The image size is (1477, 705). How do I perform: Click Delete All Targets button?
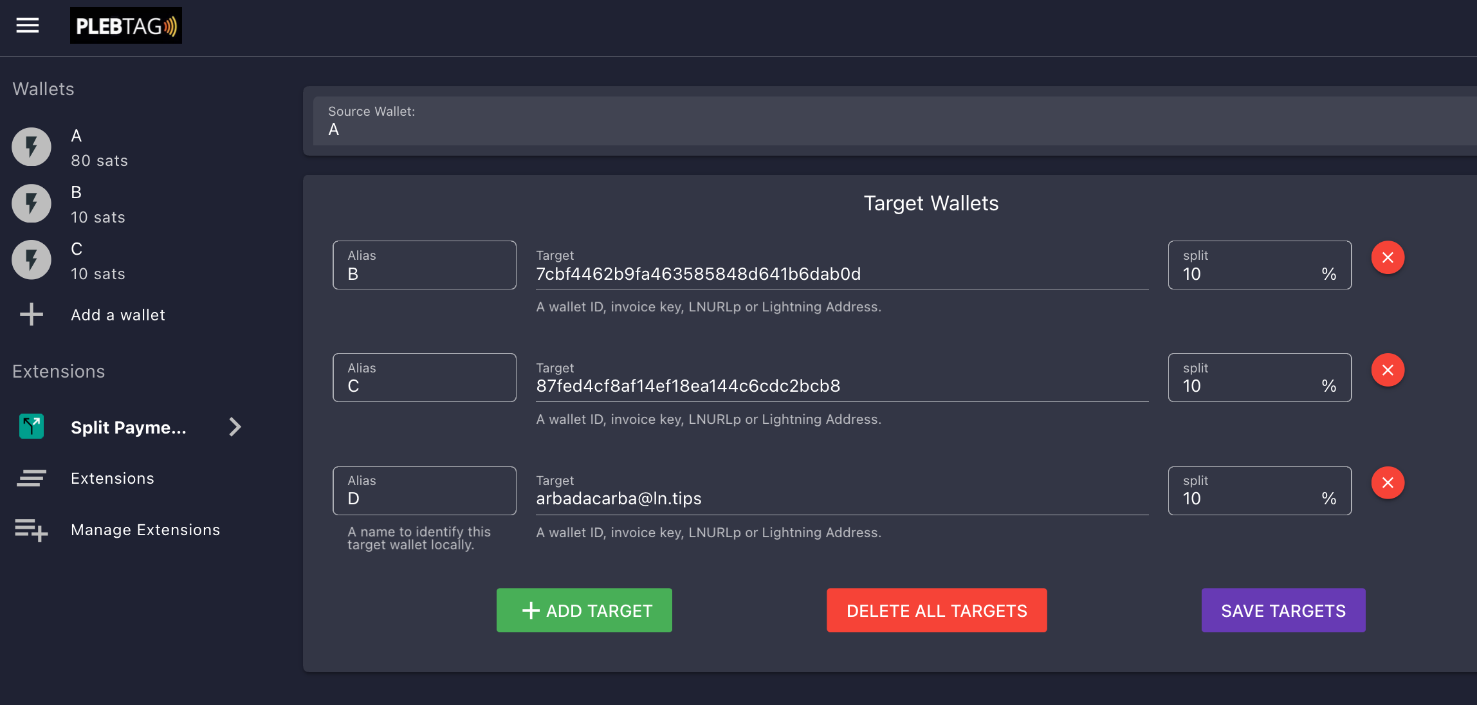click(937, 610)
